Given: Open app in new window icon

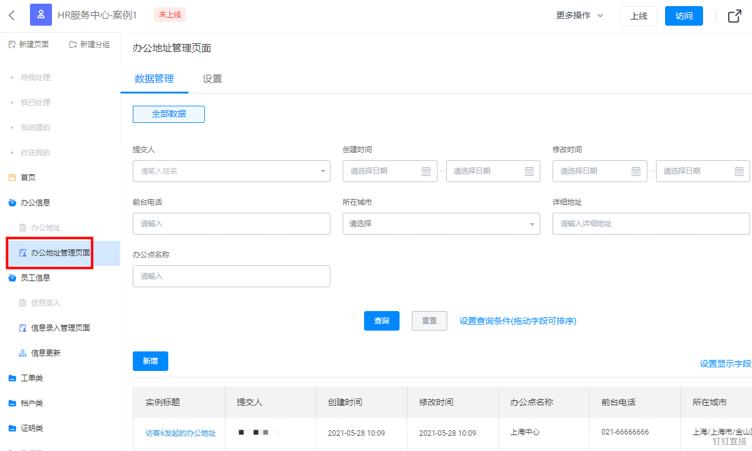Looking at the screenshot, I should pyautogui.click(x=735, y=16).
